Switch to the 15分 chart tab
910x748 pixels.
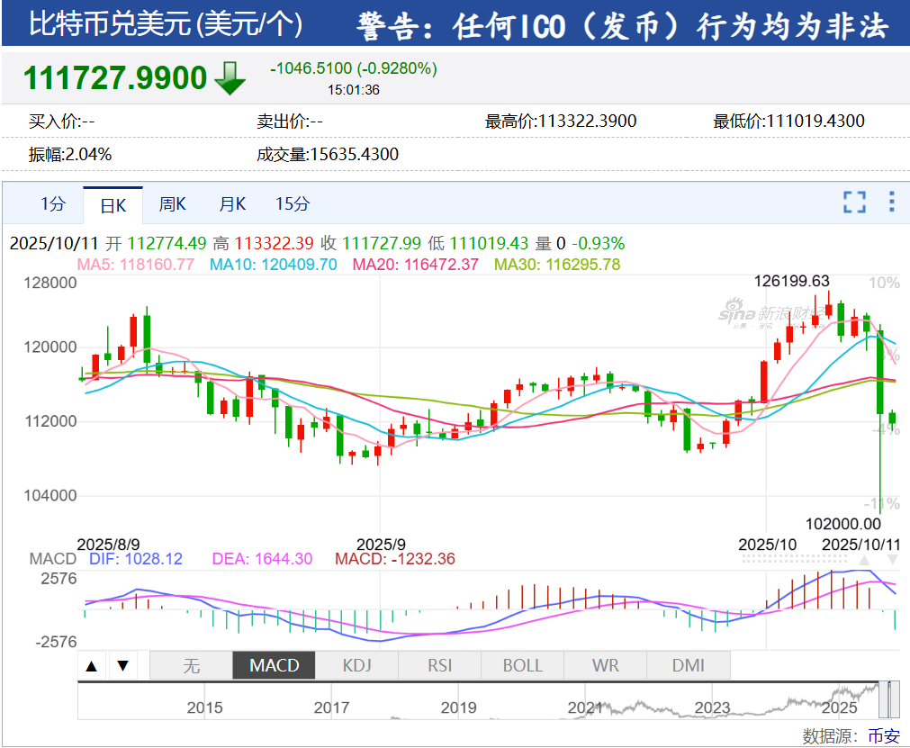point(293,204)
